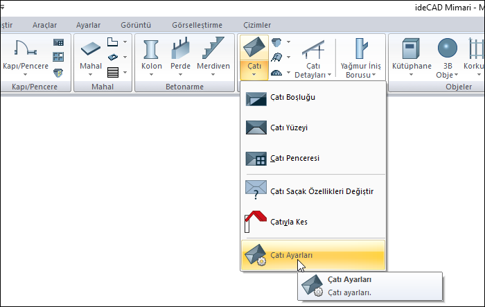This screenshot has height=307, width=485.
Task: Go to the Ayarlar tab
Action: pyautogui.click(x=89, y=24)
